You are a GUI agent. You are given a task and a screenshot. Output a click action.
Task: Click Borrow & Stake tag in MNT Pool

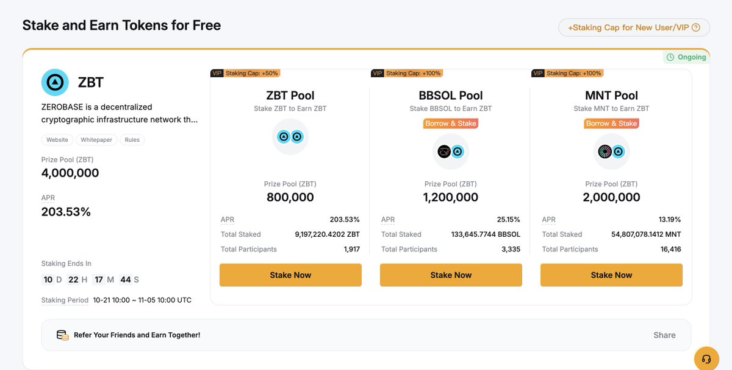[x=611, y=124]
